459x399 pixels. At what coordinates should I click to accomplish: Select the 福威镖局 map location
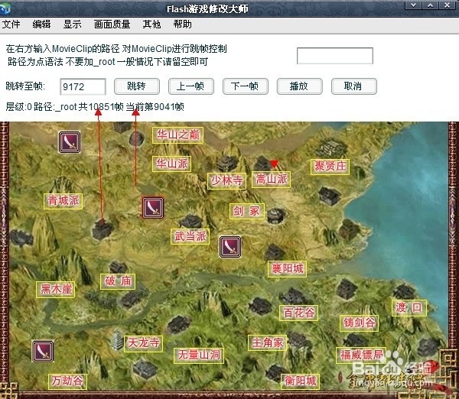point(361,355)
